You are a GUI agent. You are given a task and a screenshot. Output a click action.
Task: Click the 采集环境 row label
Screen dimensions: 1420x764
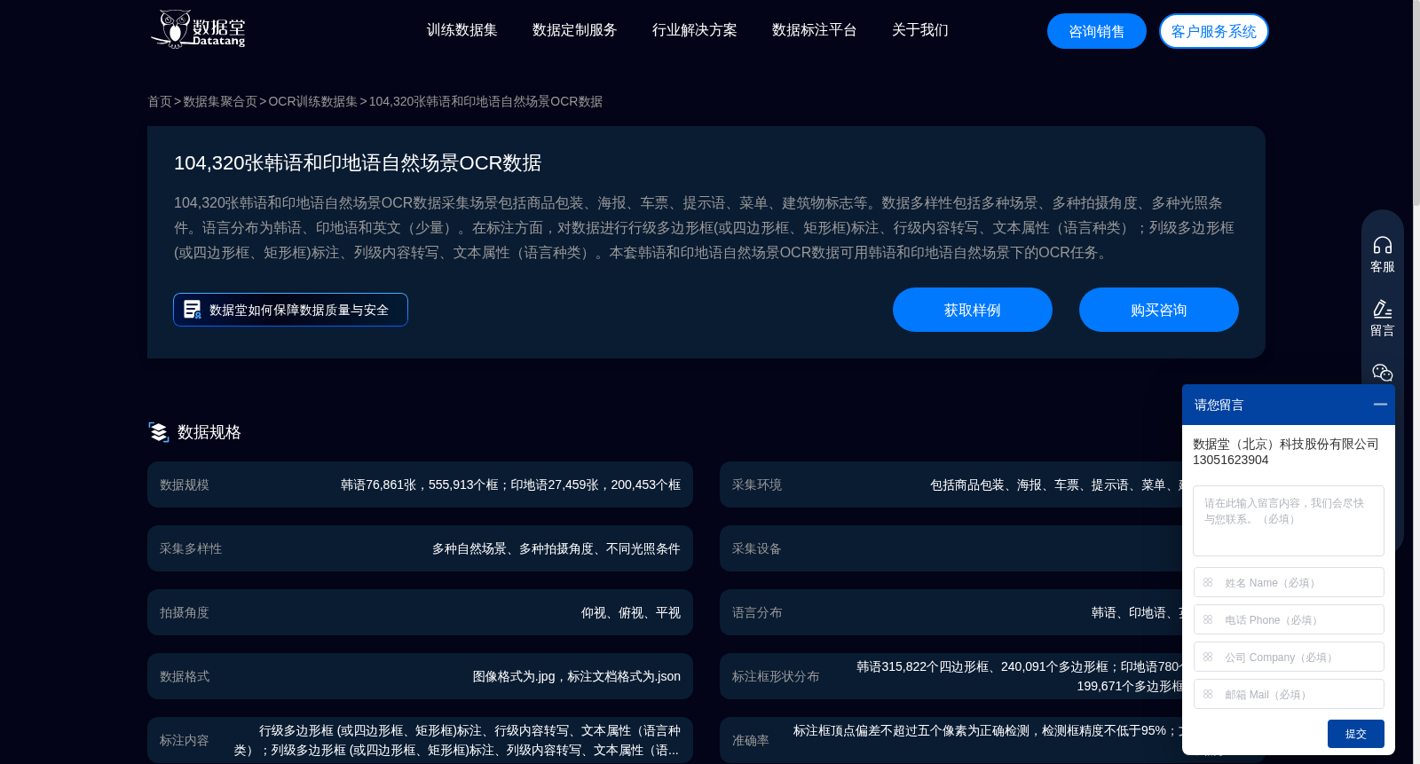point(757,484)
